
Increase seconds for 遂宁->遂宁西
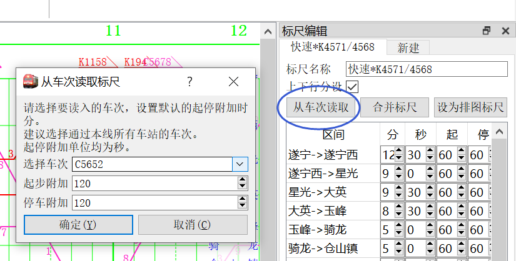click(x=430, y=151)
